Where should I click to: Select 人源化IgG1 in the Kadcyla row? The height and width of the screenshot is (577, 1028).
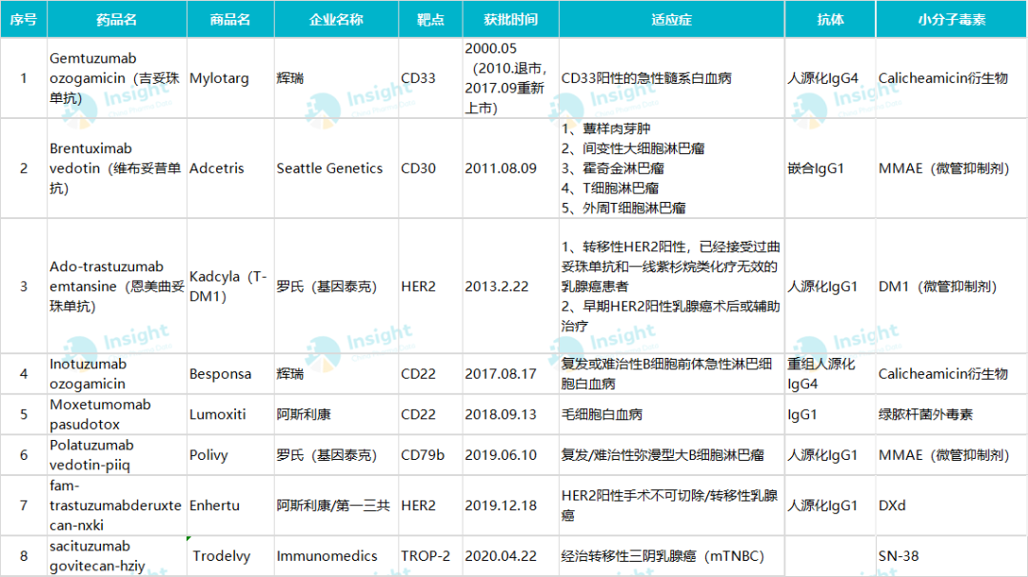tap(830, 287)
